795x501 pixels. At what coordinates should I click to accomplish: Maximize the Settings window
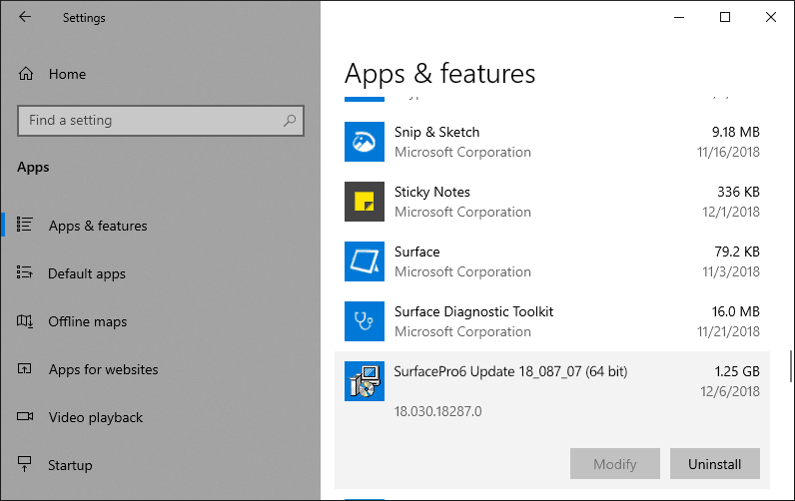coord(725,17)
